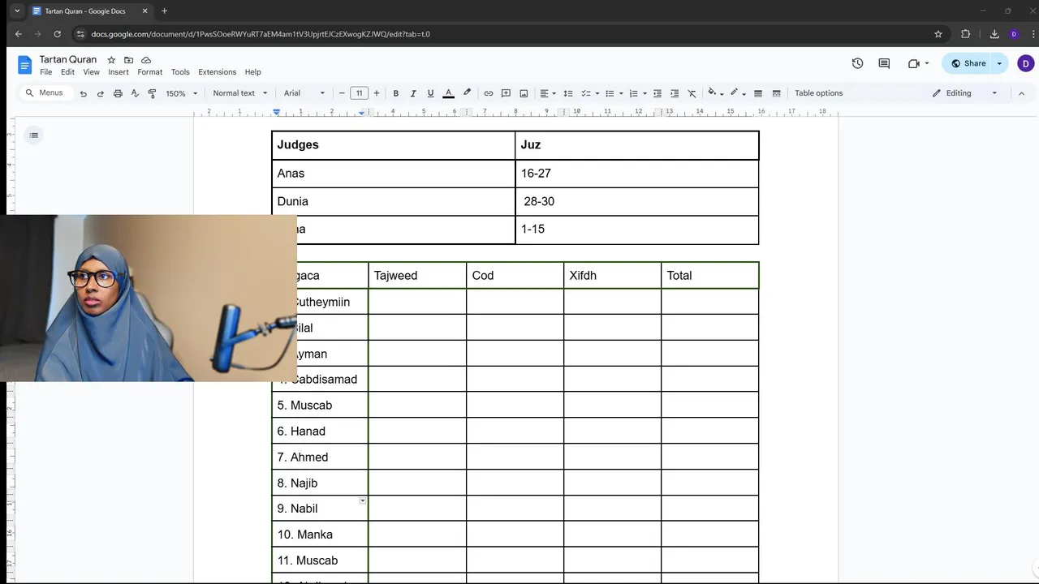1039x584 pixels.
Task: Click the font size field showing 11
Action: (360, 93)
